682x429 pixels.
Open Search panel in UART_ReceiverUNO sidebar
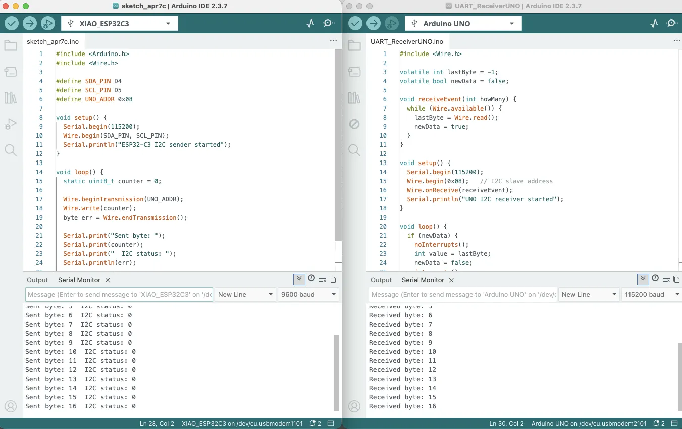(354, 150)
